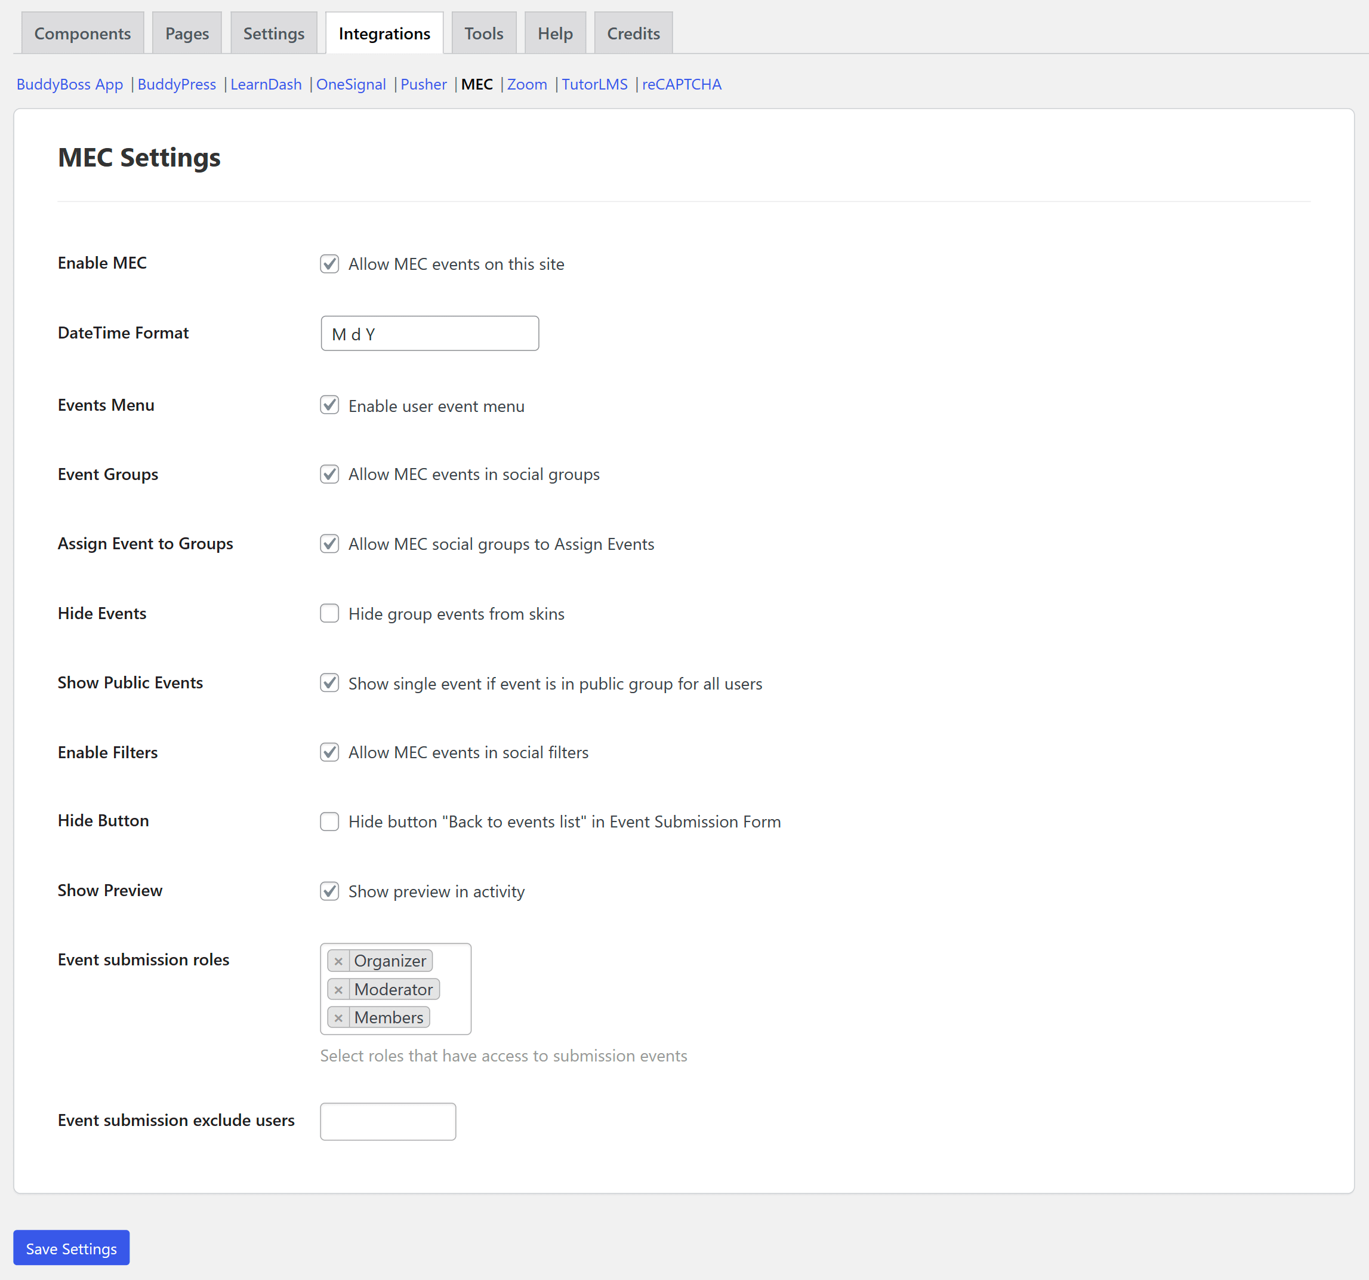Click the DateTime Format input field
Viewport: 1369px width, 1280px height.
pyautogui.click(x=429, y=334)
